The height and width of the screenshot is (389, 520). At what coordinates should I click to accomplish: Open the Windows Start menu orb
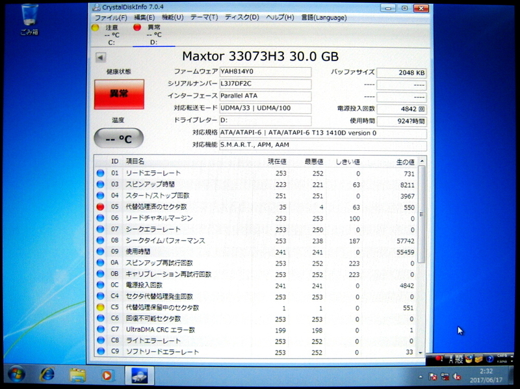[x=16, y=375]
